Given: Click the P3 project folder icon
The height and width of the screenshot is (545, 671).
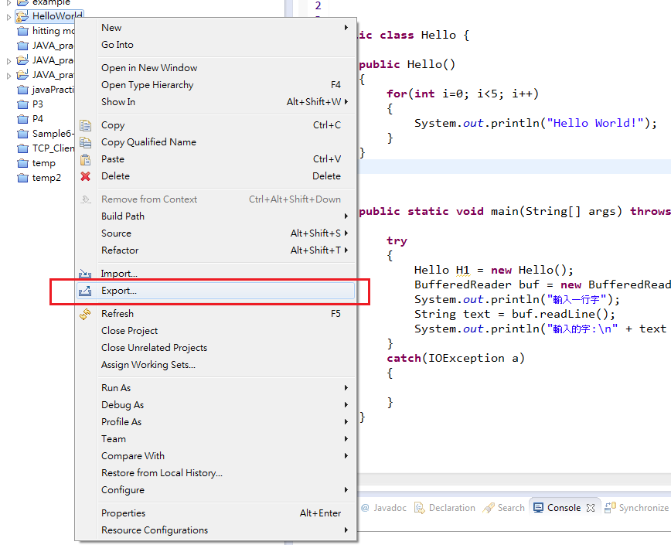Looking at the screenshot, I should 22,104.
